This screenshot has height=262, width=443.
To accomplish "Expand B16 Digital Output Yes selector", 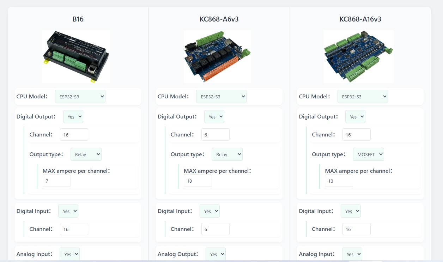I will point(73,117).
